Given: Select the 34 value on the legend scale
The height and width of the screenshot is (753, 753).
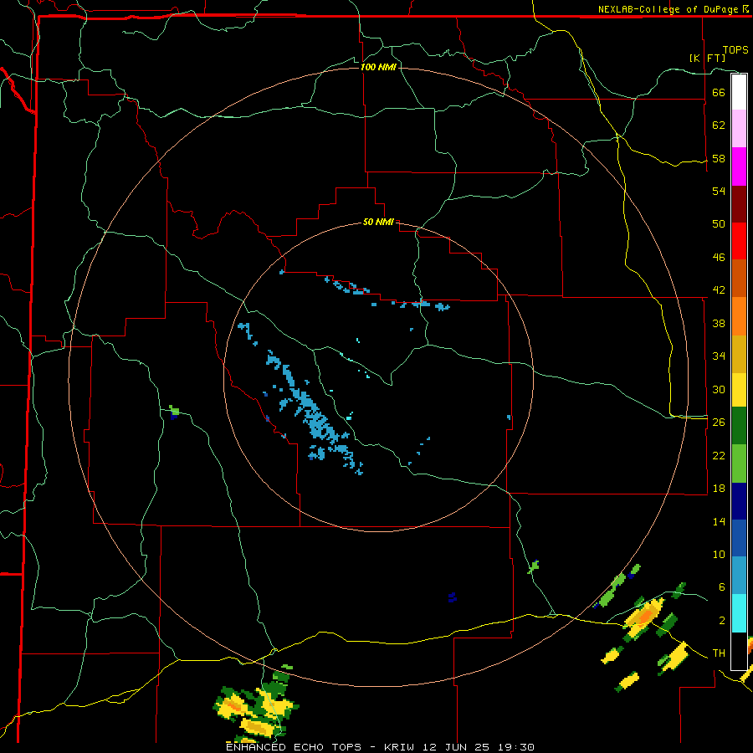Looking at the screenshot, I should pos(719,356).
